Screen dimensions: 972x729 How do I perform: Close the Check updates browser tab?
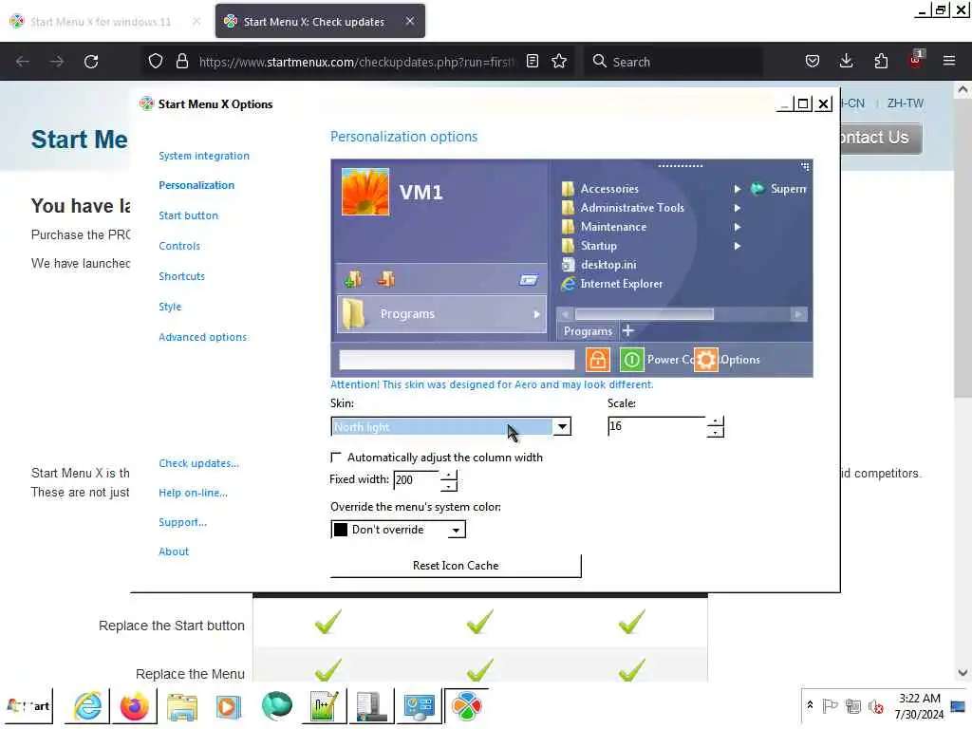(x=410, y=21)
